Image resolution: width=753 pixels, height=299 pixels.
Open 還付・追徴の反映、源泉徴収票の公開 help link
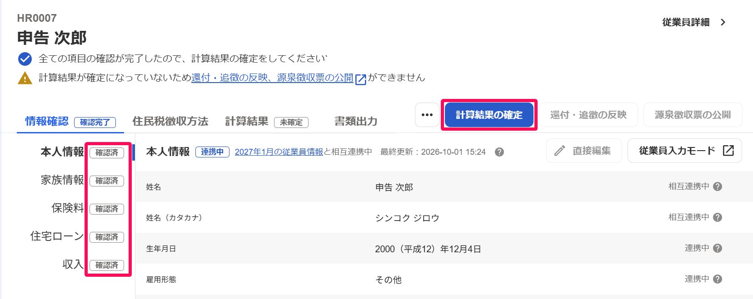(x=272, y=78)
